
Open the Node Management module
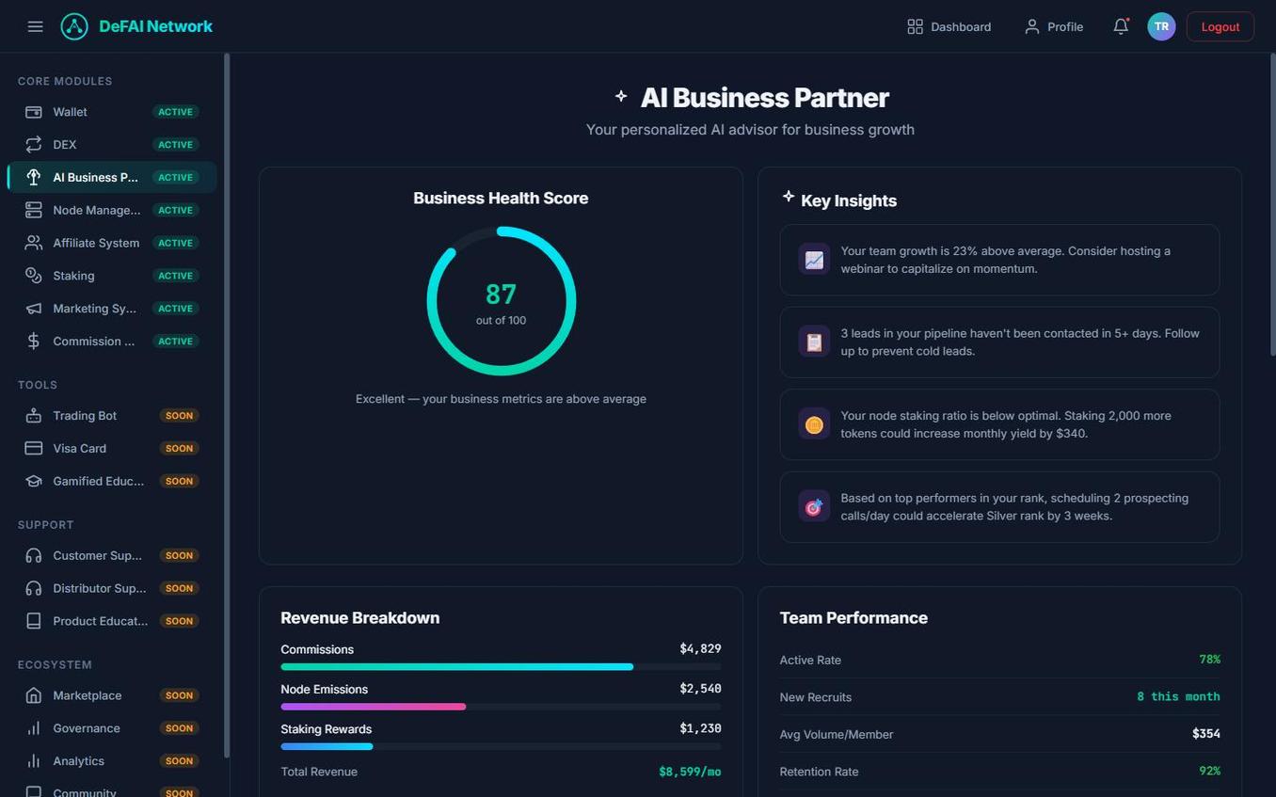coord(33,210)
